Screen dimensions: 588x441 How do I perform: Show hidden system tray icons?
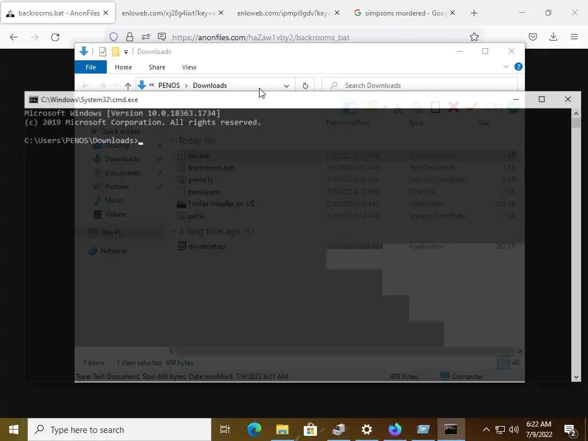pyautogui.click(x=486, y=430)
